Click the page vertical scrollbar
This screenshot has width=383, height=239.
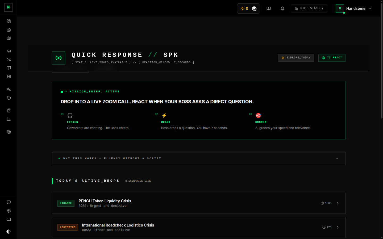coord(381,61)
